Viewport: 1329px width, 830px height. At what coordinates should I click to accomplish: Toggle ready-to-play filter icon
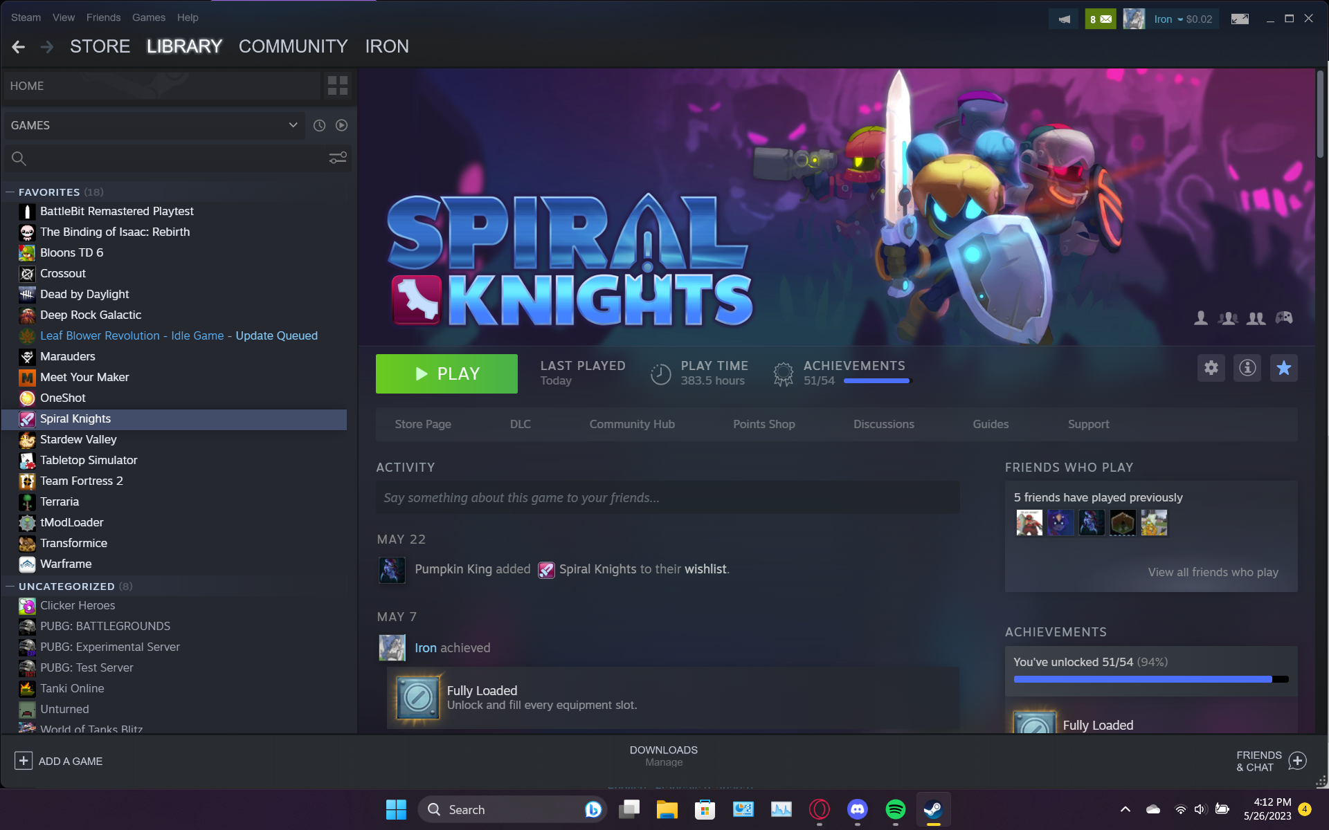pos(341,125)
